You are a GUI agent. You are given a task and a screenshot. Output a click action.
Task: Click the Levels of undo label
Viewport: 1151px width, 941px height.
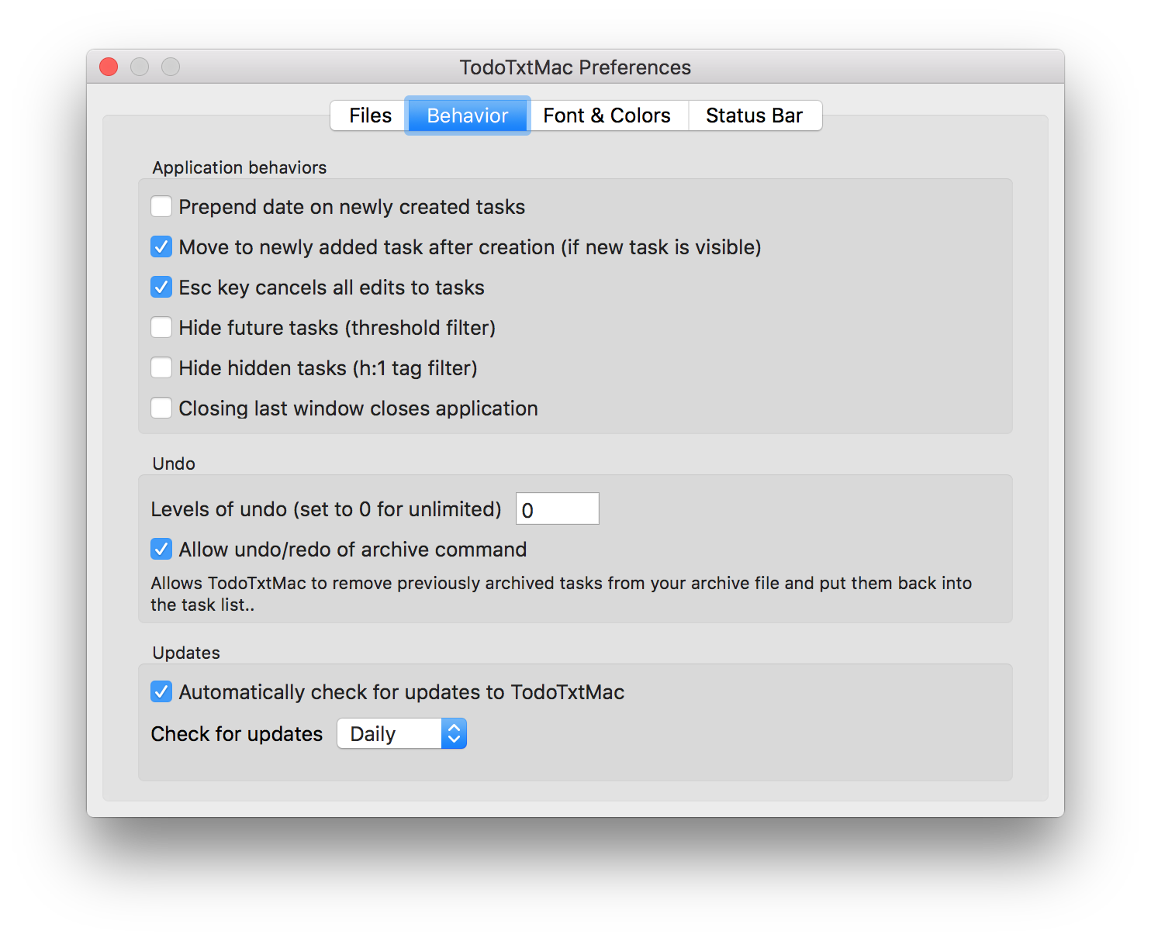click(327, 509)
